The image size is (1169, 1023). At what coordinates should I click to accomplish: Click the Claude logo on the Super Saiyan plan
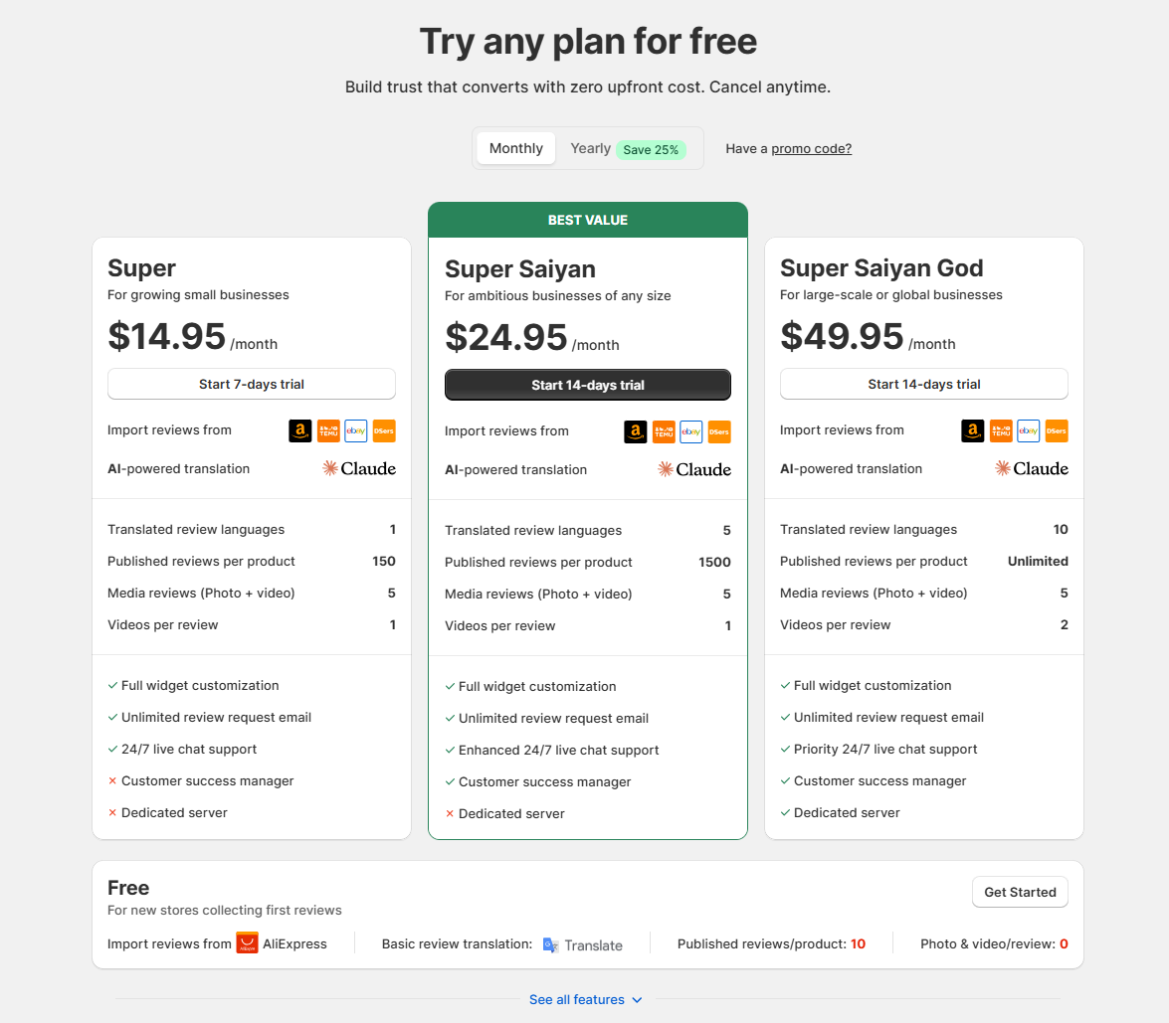693,468
